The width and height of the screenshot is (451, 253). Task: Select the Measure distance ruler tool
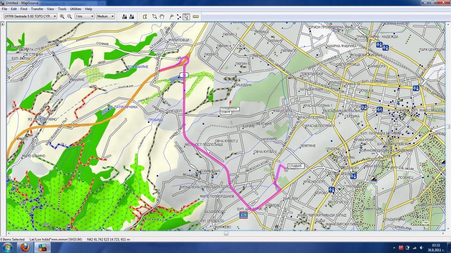click(196, 17)
